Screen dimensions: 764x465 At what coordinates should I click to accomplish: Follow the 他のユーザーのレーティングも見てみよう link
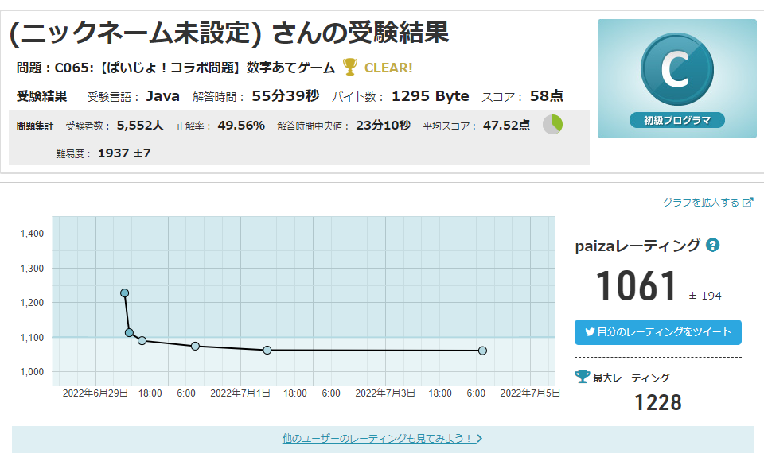(377, 438)
